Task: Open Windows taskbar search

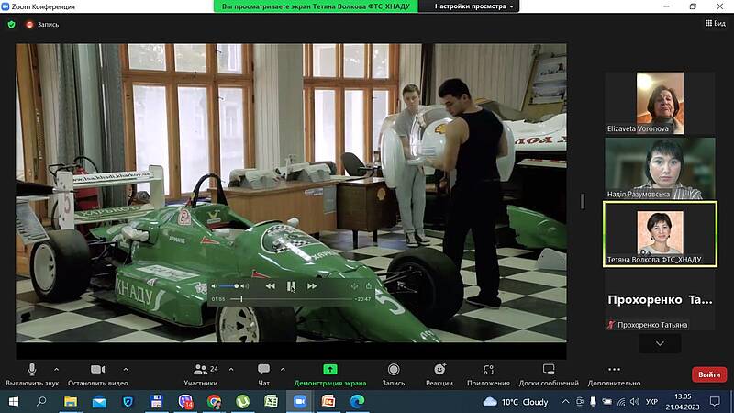Action: [x=41, y=402]
